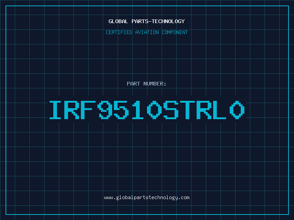Click the PART NUMBER: label
This screenshot has width=294, height=220.
tap(147, 84)
